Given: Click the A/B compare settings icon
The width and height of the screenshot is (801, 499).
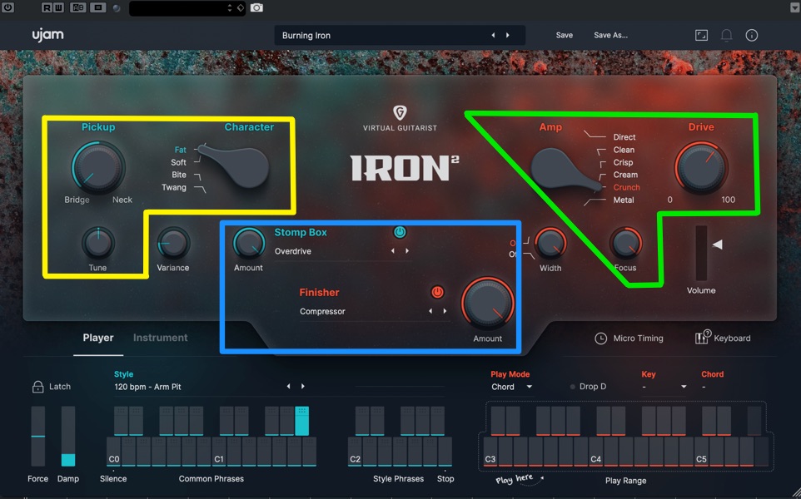Looking at the screenshot, I should click(x=78, y=7).
